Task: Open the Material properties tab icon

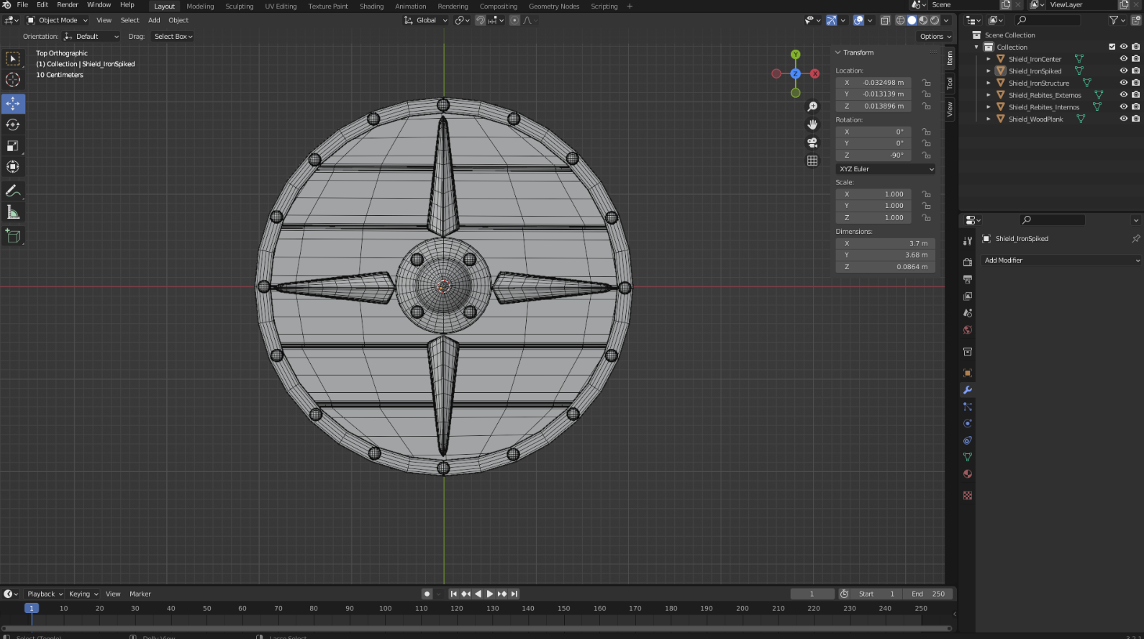Action: click(968, 474)
